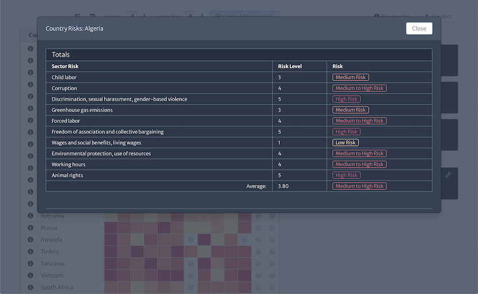Select the Corruption row label
The height and width of the screenshot is (294, 478).
(64, 88)
